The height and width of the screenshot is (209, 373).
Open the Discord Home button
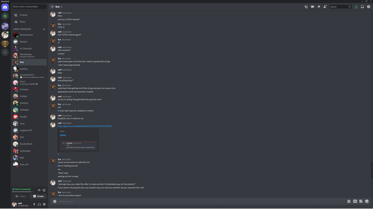[5, 7]
